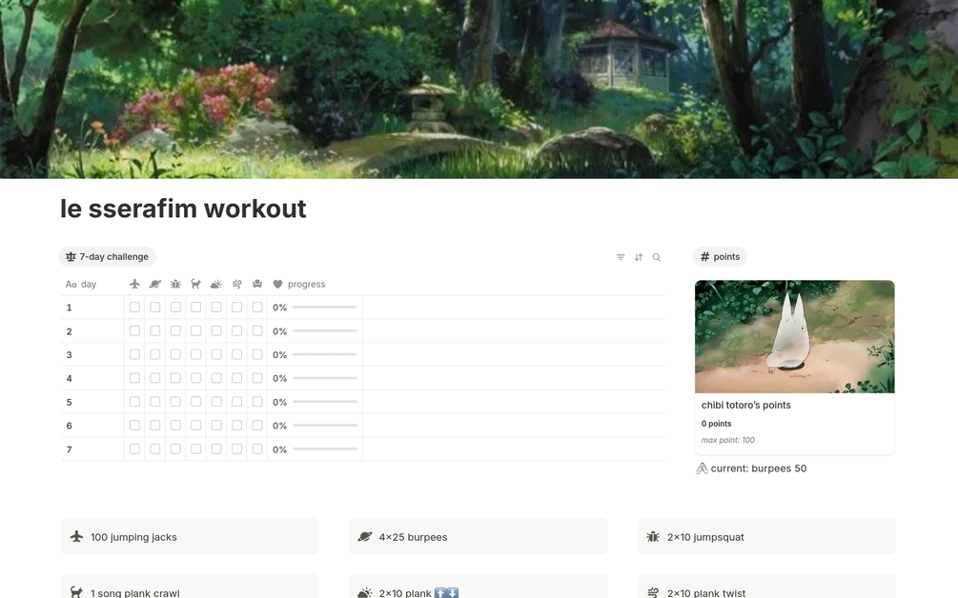Image resolution: width=958 pixels, height=598 pixels.
Task: Click the bug column header icon
Action: pos(175,284)
